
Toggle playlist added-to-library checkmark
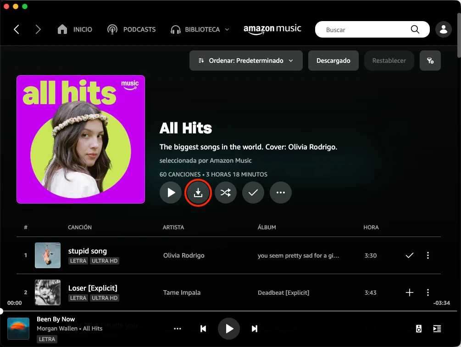click(253, 193)
